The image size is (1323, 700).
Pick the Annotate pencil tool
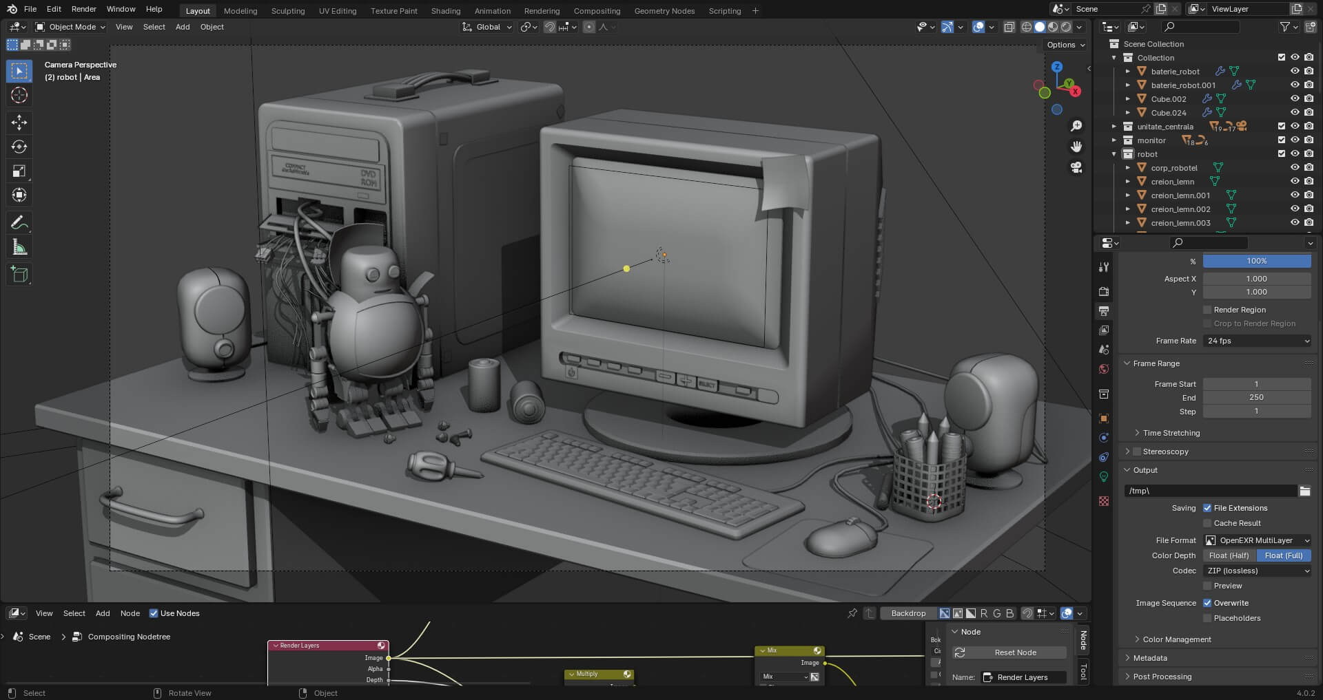click(19, 222)
